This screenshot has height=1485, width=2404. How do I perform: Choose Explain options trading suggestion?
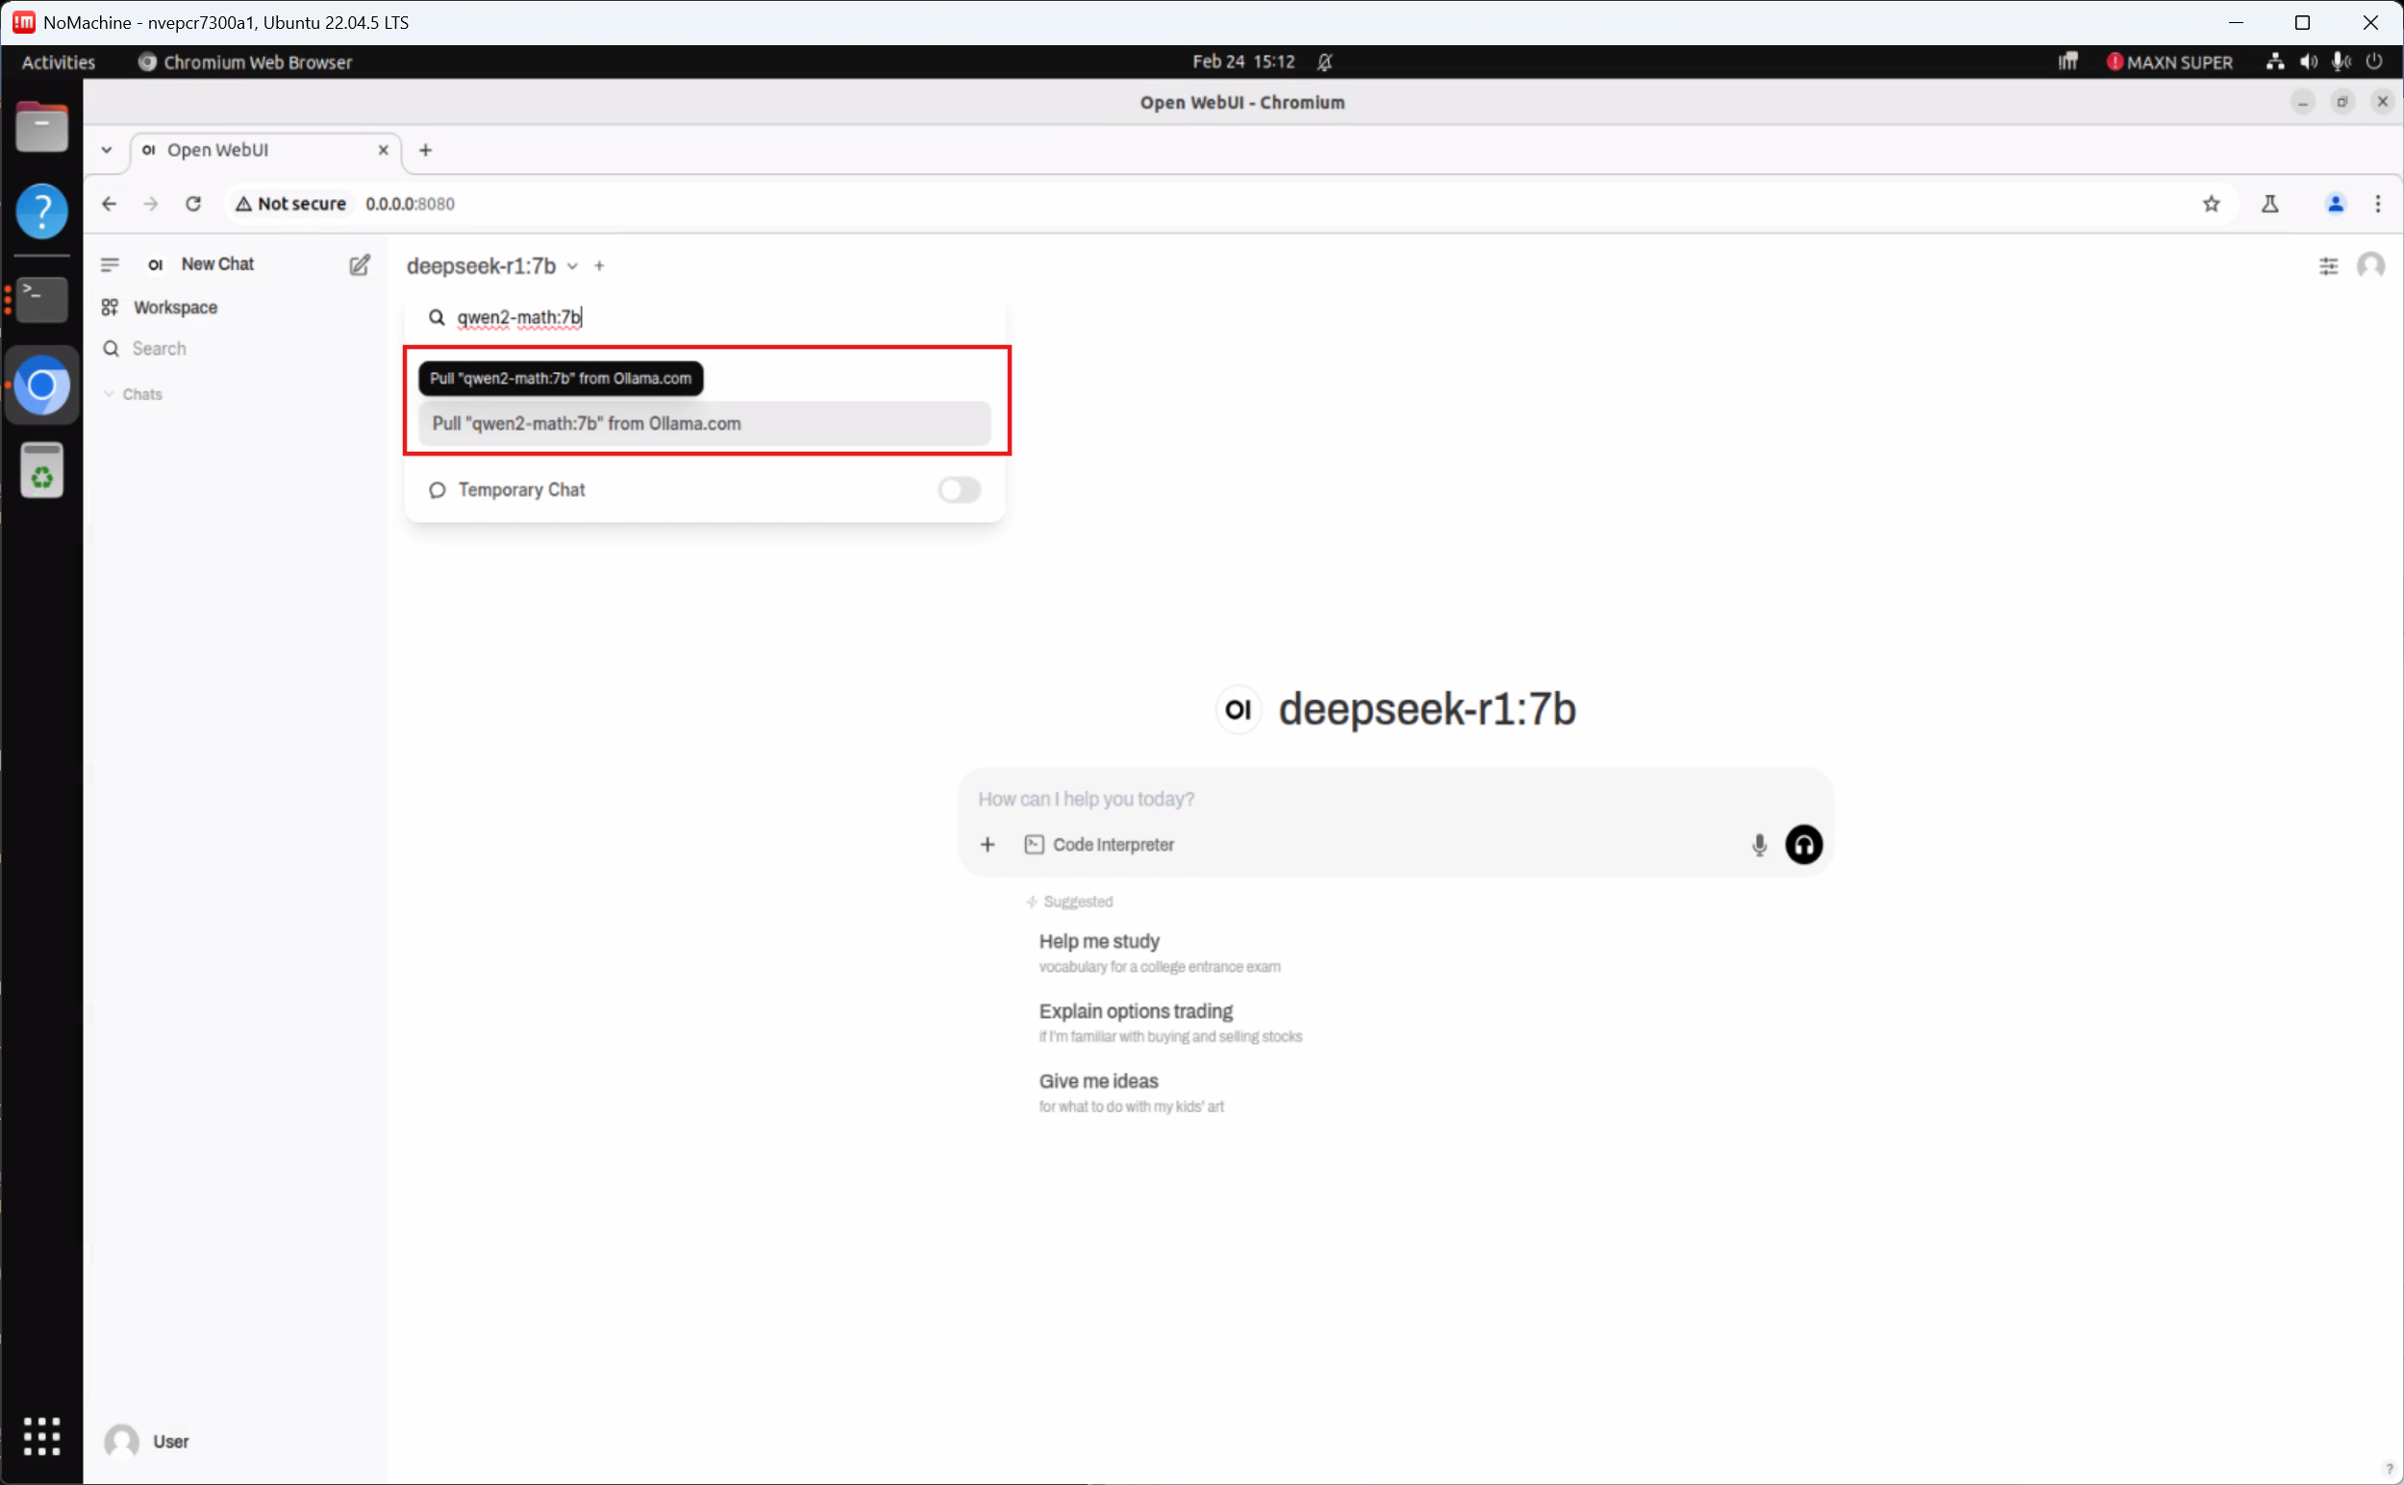(x=1136, y=1010)
